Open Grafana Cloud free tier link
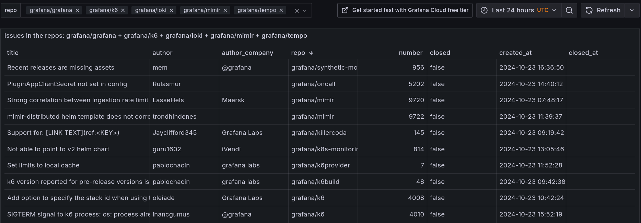Screen dimensions: 641x223 pyautogui.click(x=405, y=10)
